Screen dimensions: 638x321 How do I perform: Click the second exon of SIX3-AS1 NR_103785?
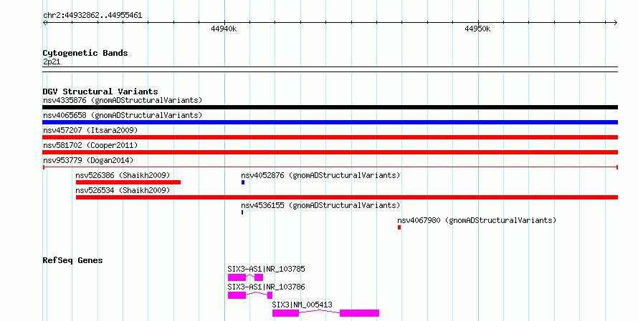[x=259, y=277]
